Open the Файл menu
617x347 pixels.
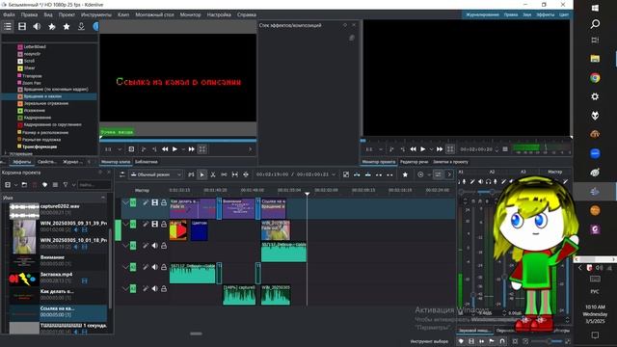pos(9,14)
